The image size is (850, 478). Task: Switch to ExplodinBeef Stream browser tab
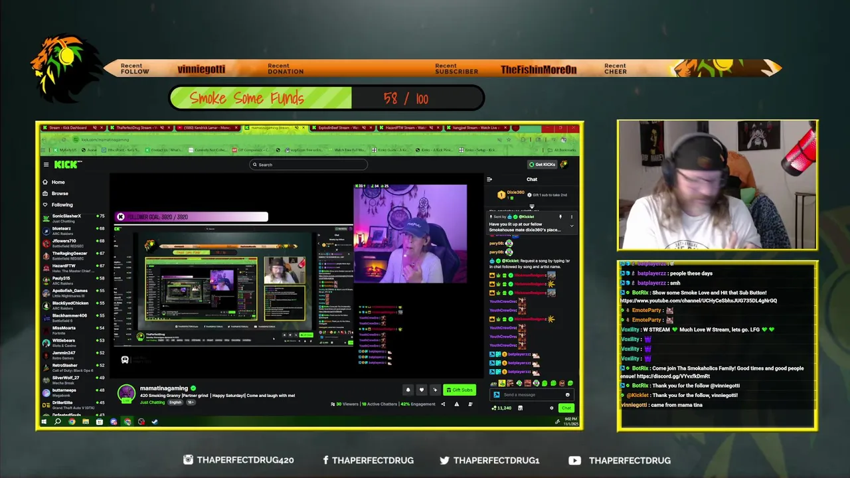pyautogui.click(x=342, y=127)
